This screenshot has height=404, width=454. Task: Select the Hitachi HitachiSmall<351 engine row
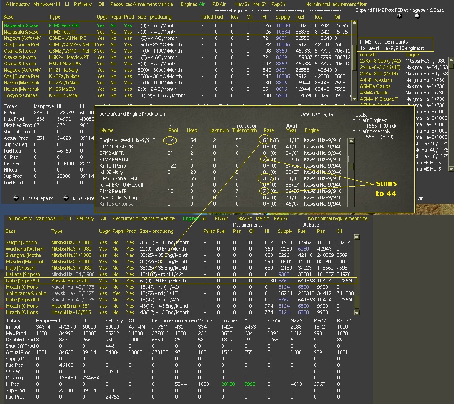tap(179, 306)
